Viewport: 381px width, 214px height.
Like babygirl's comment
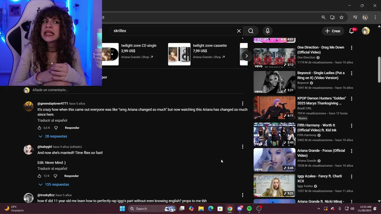[40, 176]
